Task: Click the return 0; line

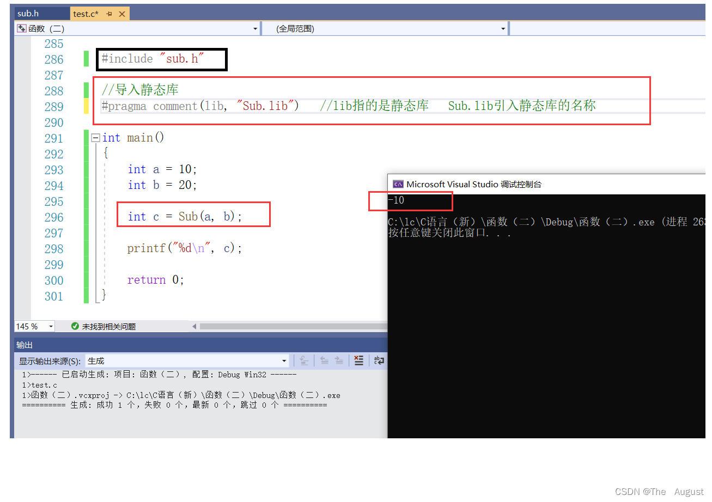Action: tap(156, 280)
